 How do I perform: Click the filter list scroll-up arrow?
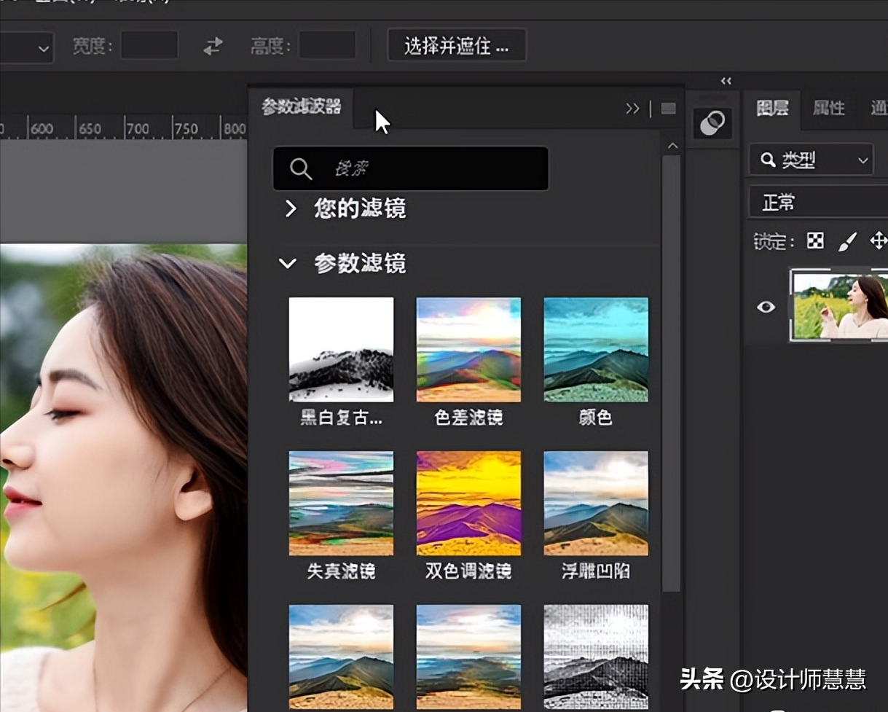[x=672, y=146]
